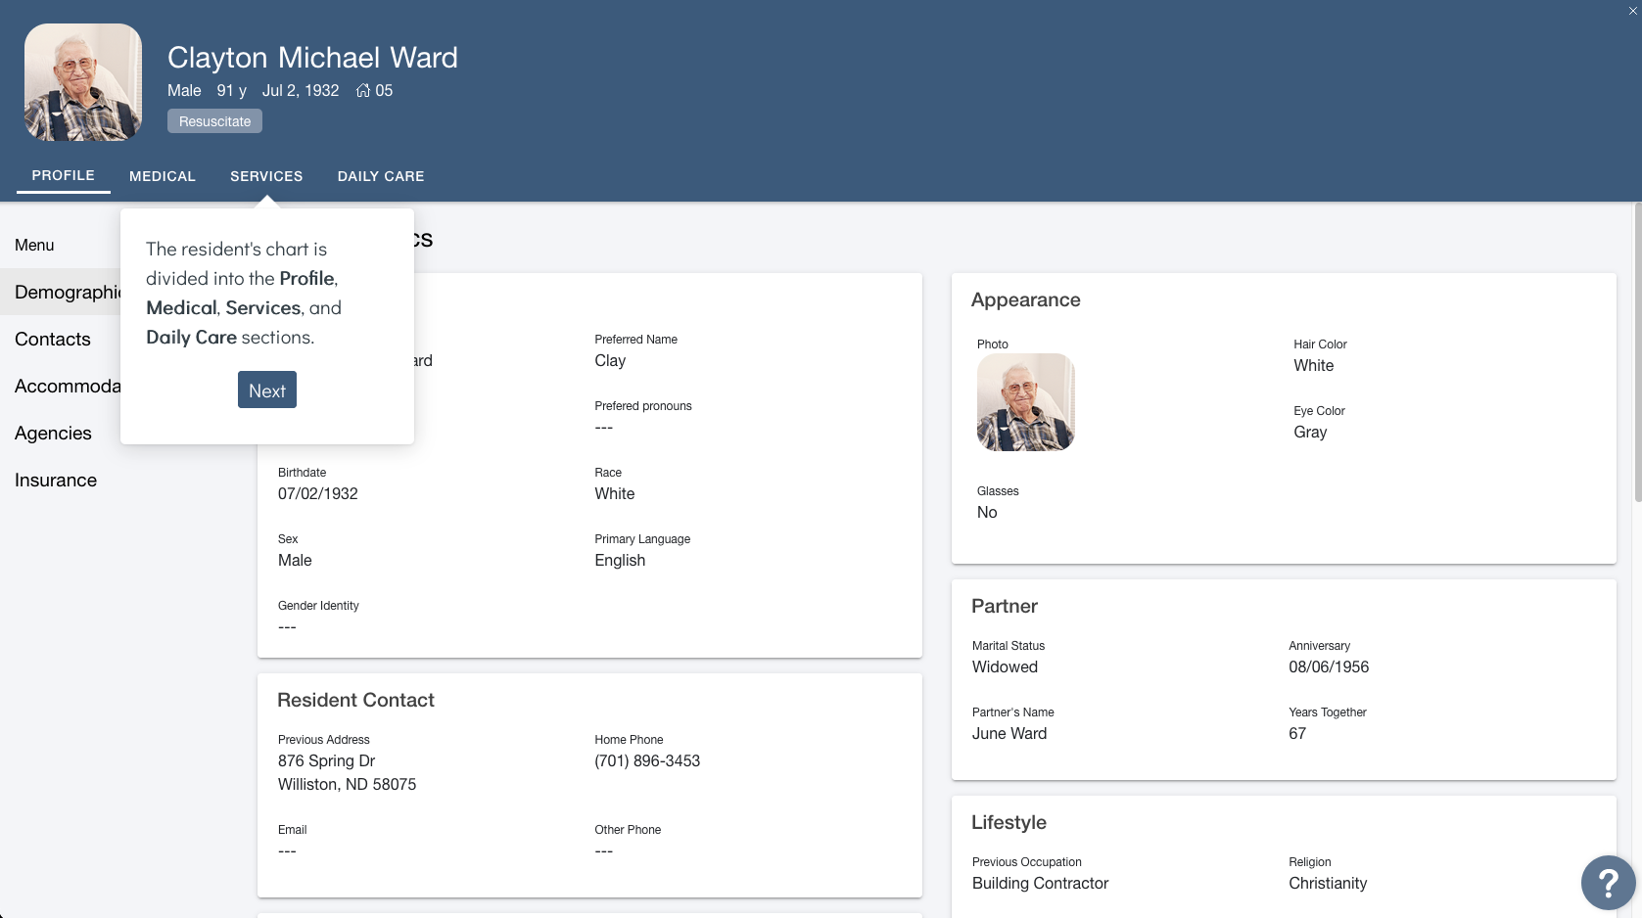Click the home phone number (701) 896-3453
The height and width of the screenshot is (918, 1642).
click(647, 761)
